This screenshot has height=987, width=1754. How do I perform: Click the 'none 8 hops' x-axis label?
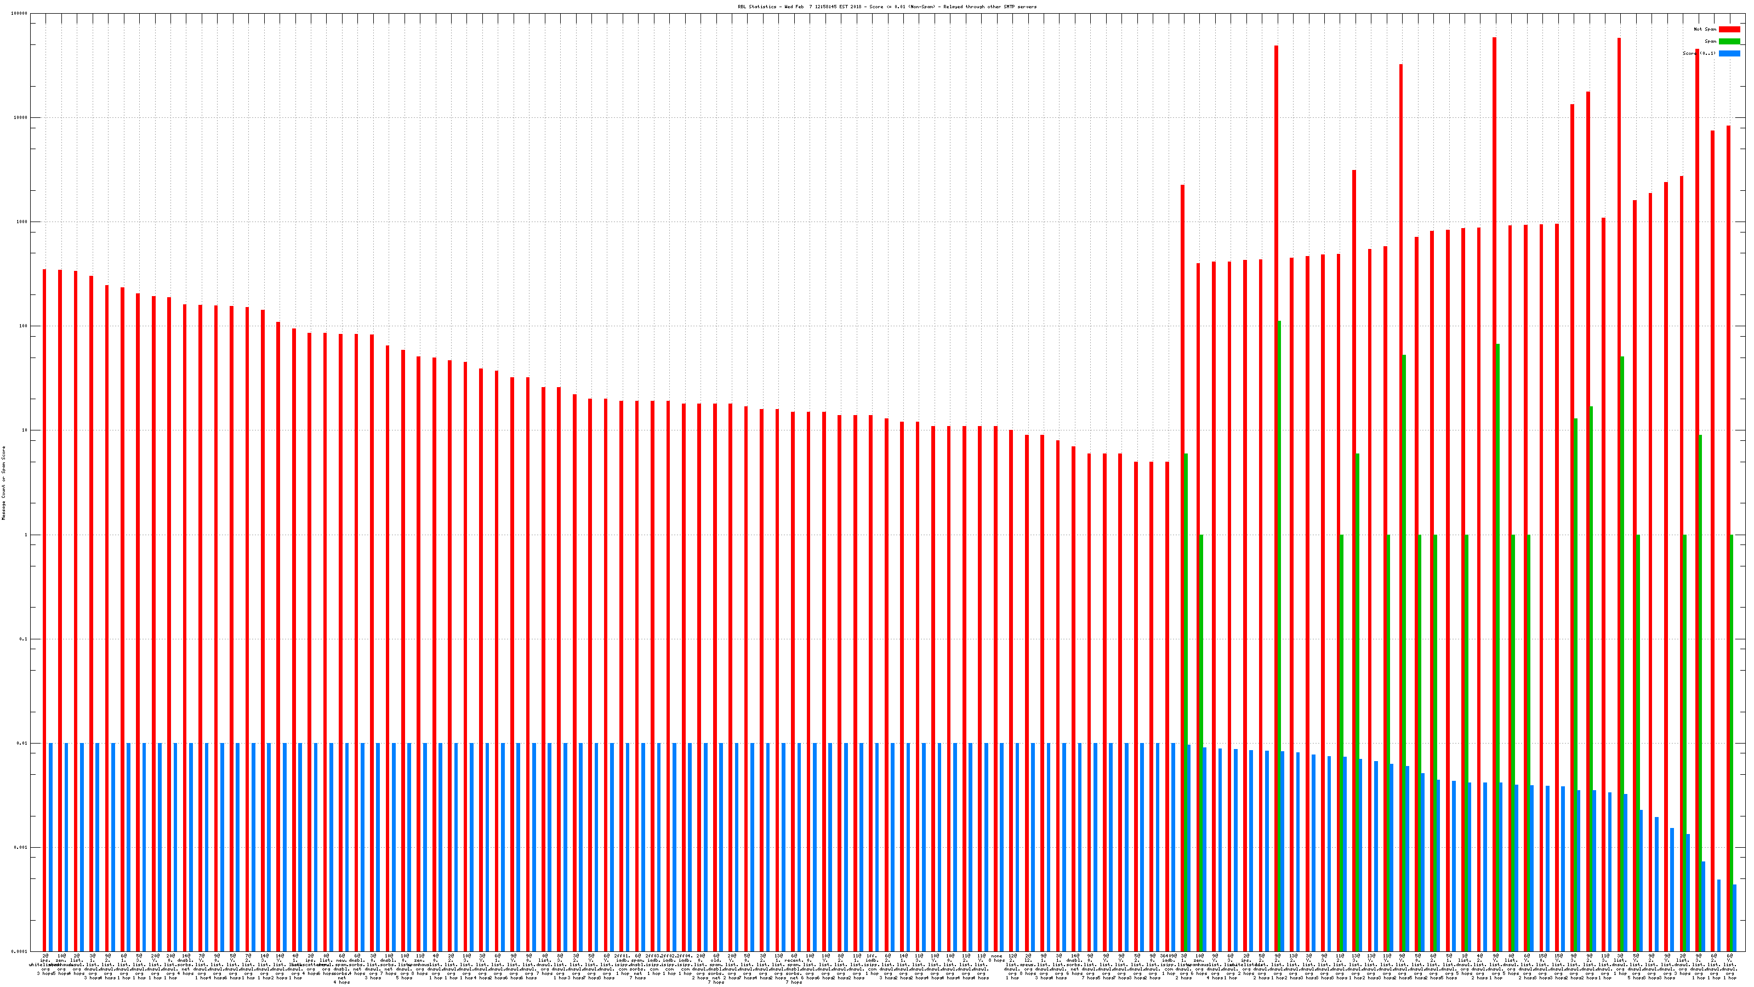[997, 958]
